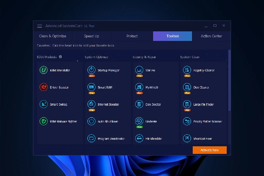Click the System Clean heading
Viewport: 264px width, 176px height.
[190, 57]
